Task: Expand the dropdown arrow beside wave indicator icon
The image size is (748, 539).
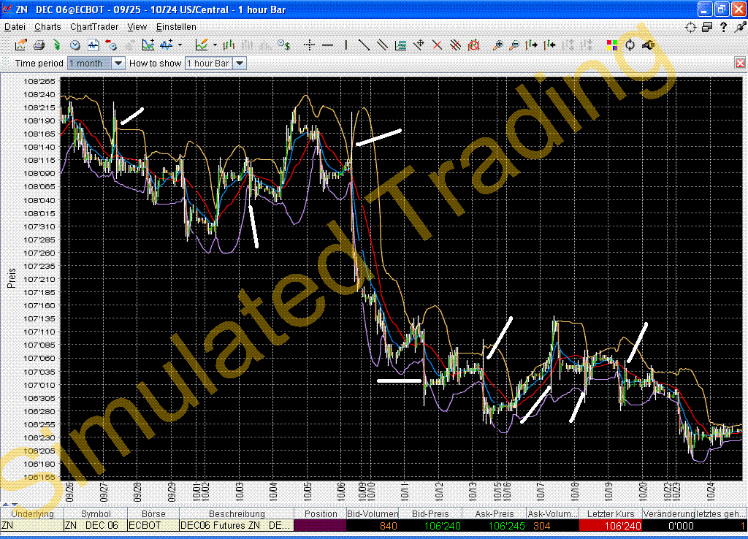Action: [x=180, y=45]
